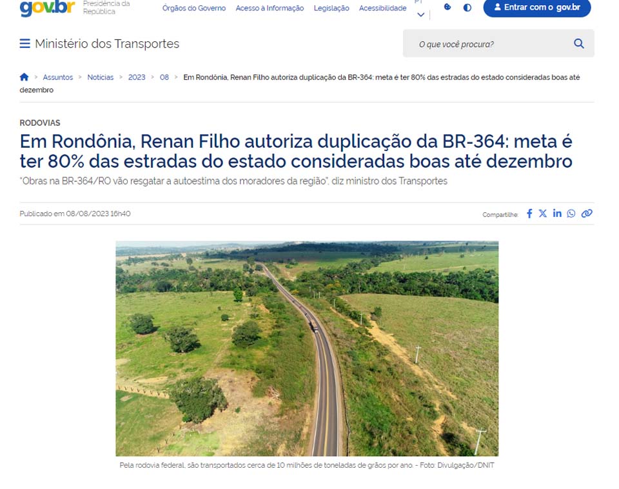Share article on Facebook
The height and width of the screenshot is (489, 619).
point(529,214)
